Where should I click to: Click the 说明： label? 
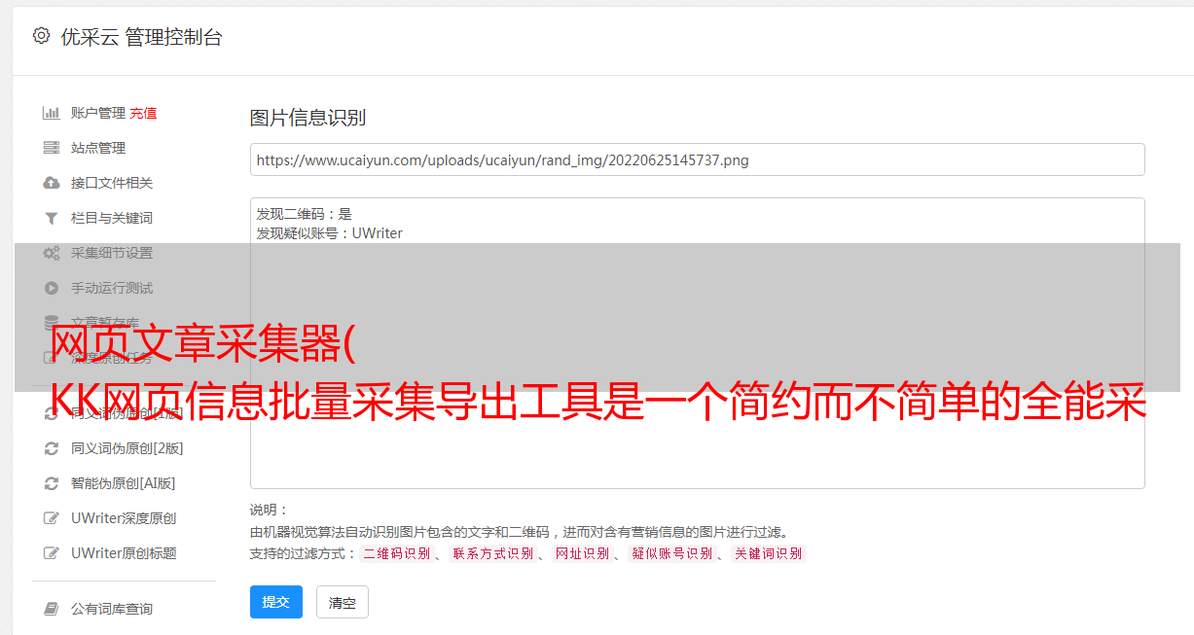pos(270,511)
